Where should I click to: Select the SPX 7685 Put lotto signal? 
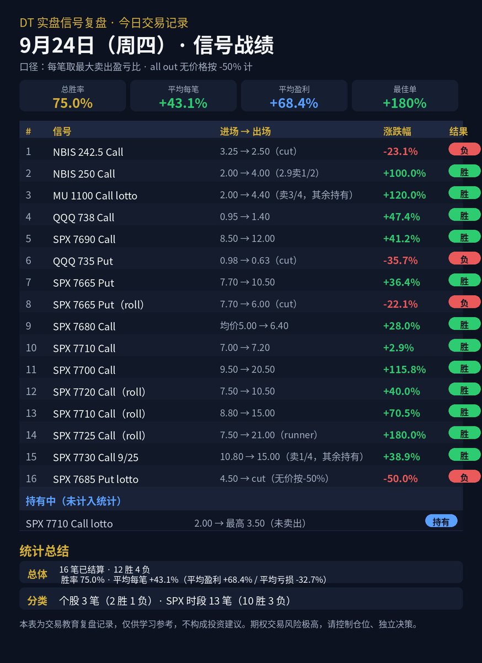point(95,479)
